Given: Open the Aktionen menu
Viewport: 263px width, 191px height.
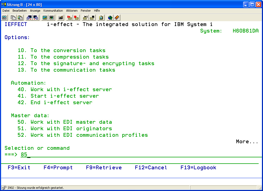Looking at the screenshot, I should coord(72,11).
